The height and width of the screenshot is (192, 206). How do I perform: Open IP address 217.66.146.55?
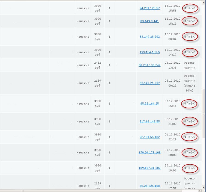tap(149, 122)
